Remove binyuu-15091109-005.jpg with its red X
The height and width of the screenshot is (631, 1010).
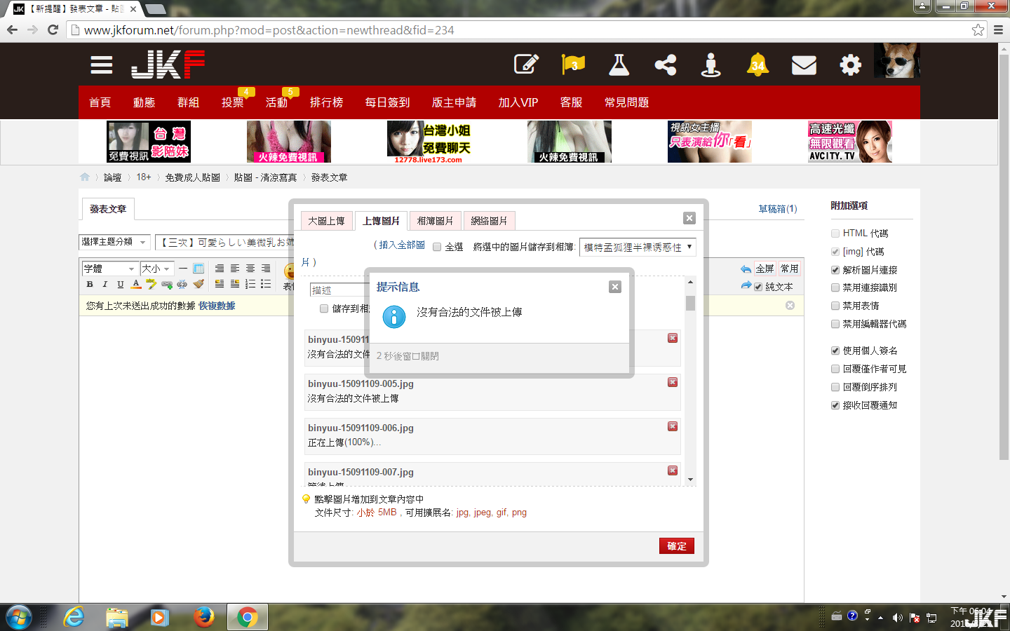673,382
